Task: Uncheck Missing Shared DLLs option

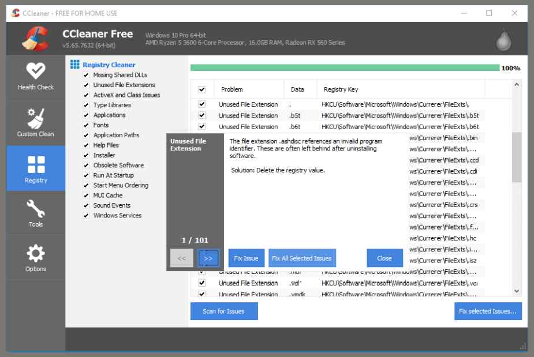Action: click(x=86, y=75)
